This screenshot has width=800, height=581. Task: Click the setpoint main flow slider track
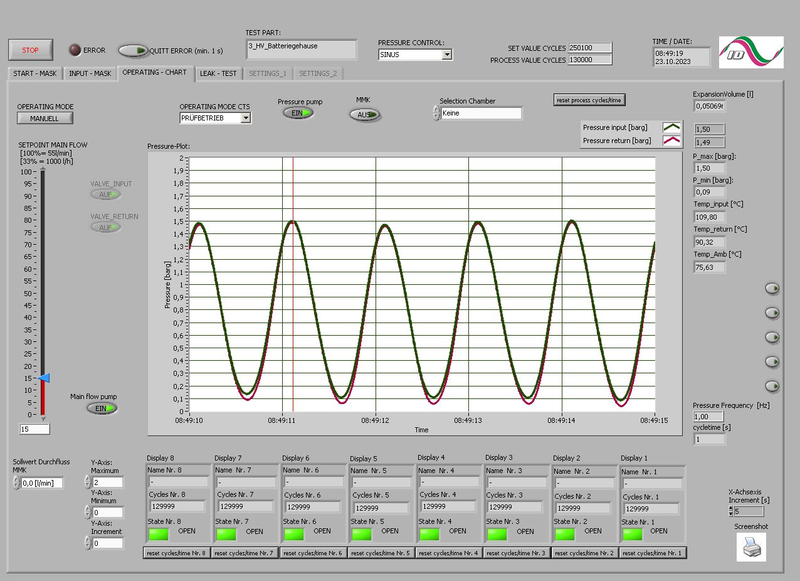point(43,292)
